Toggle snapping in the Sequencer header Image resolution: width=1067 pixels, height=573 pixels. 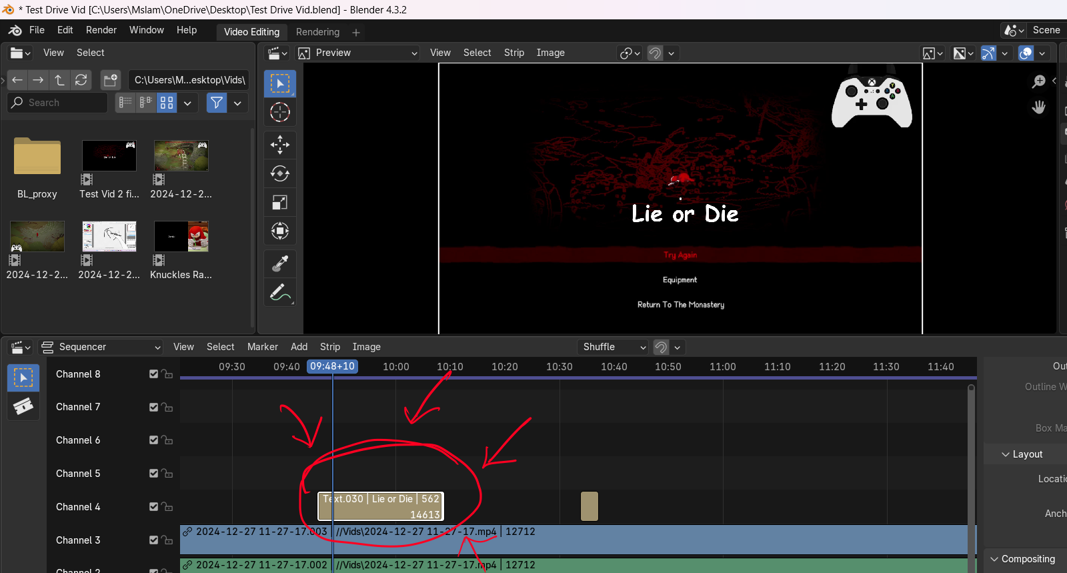click(661, 347)
